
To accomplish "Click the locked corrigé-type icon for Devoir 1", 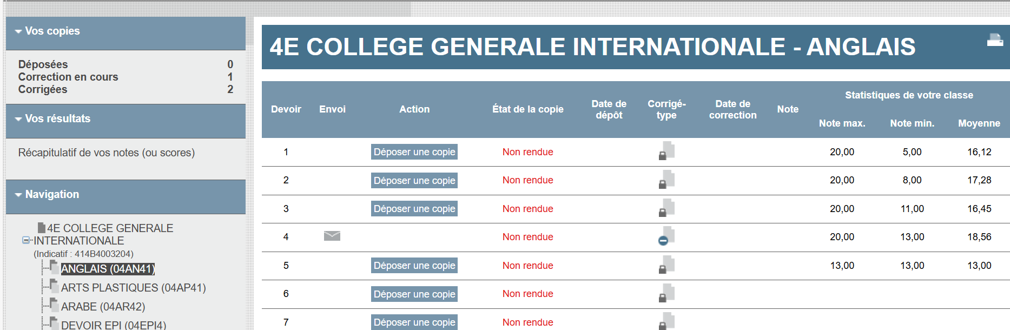I will pyautogui.click(x=665, y=152).
